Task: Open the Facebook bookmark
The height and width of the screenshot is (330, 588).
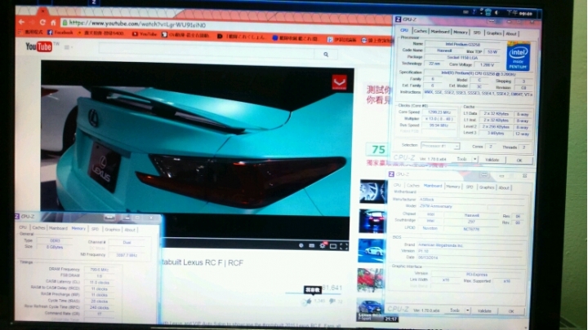Action: click(60, 33)
